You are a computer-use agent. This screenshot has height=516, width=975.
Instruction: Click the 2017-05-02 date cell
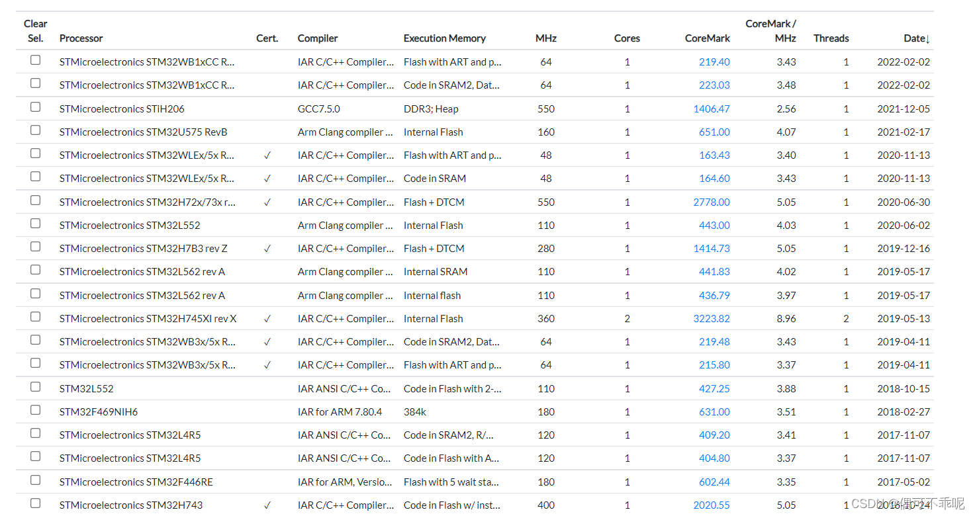904,482
